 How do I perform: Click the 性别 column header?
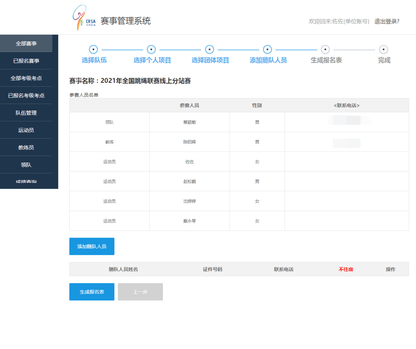coord(257,106)
